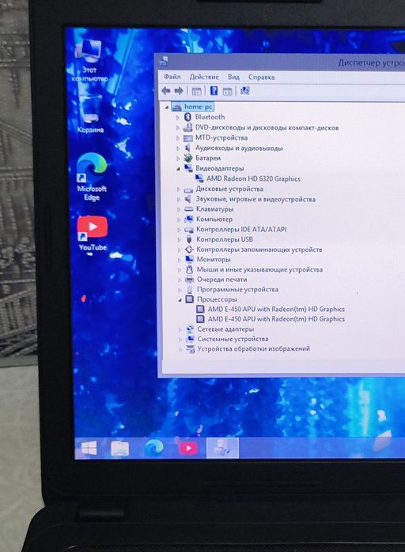Expand the MTD-устройства node
Viewport: 405px width, 552px height.
(178, 138)
